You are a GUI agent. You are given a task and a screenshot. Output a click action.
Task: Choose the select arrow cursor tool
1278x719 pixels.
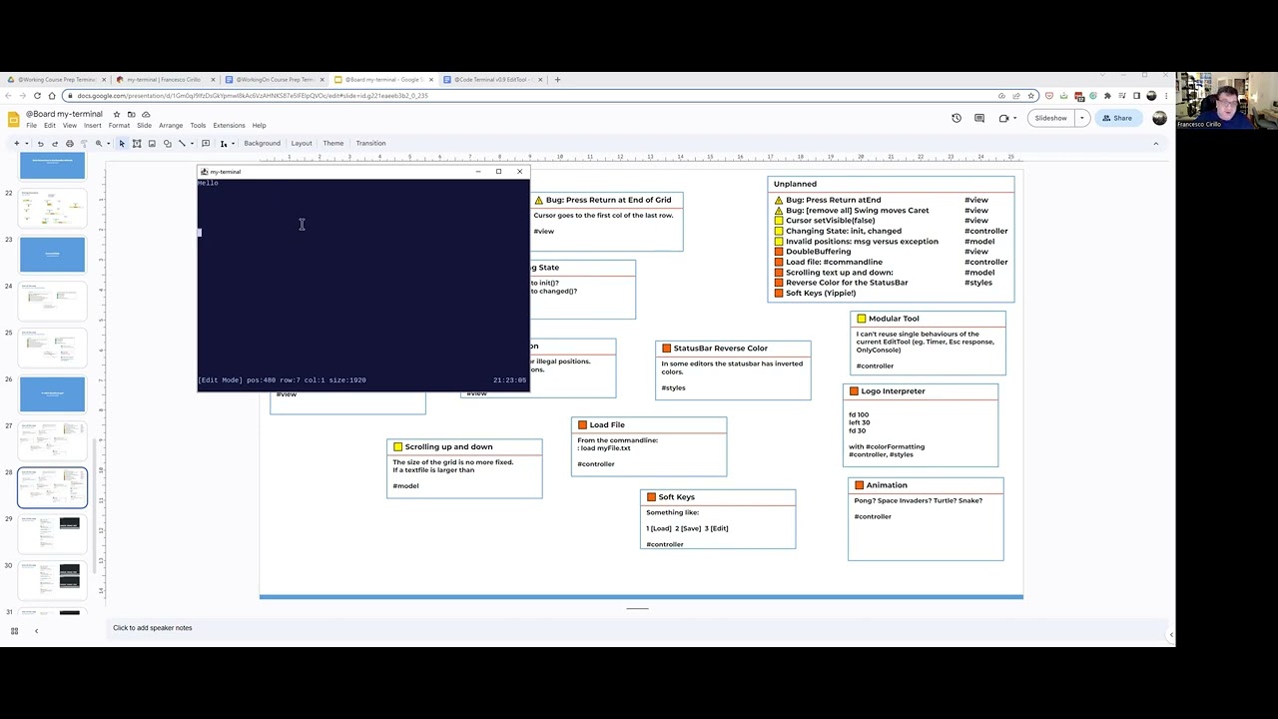pyautogui.click(x=122, y=143)
